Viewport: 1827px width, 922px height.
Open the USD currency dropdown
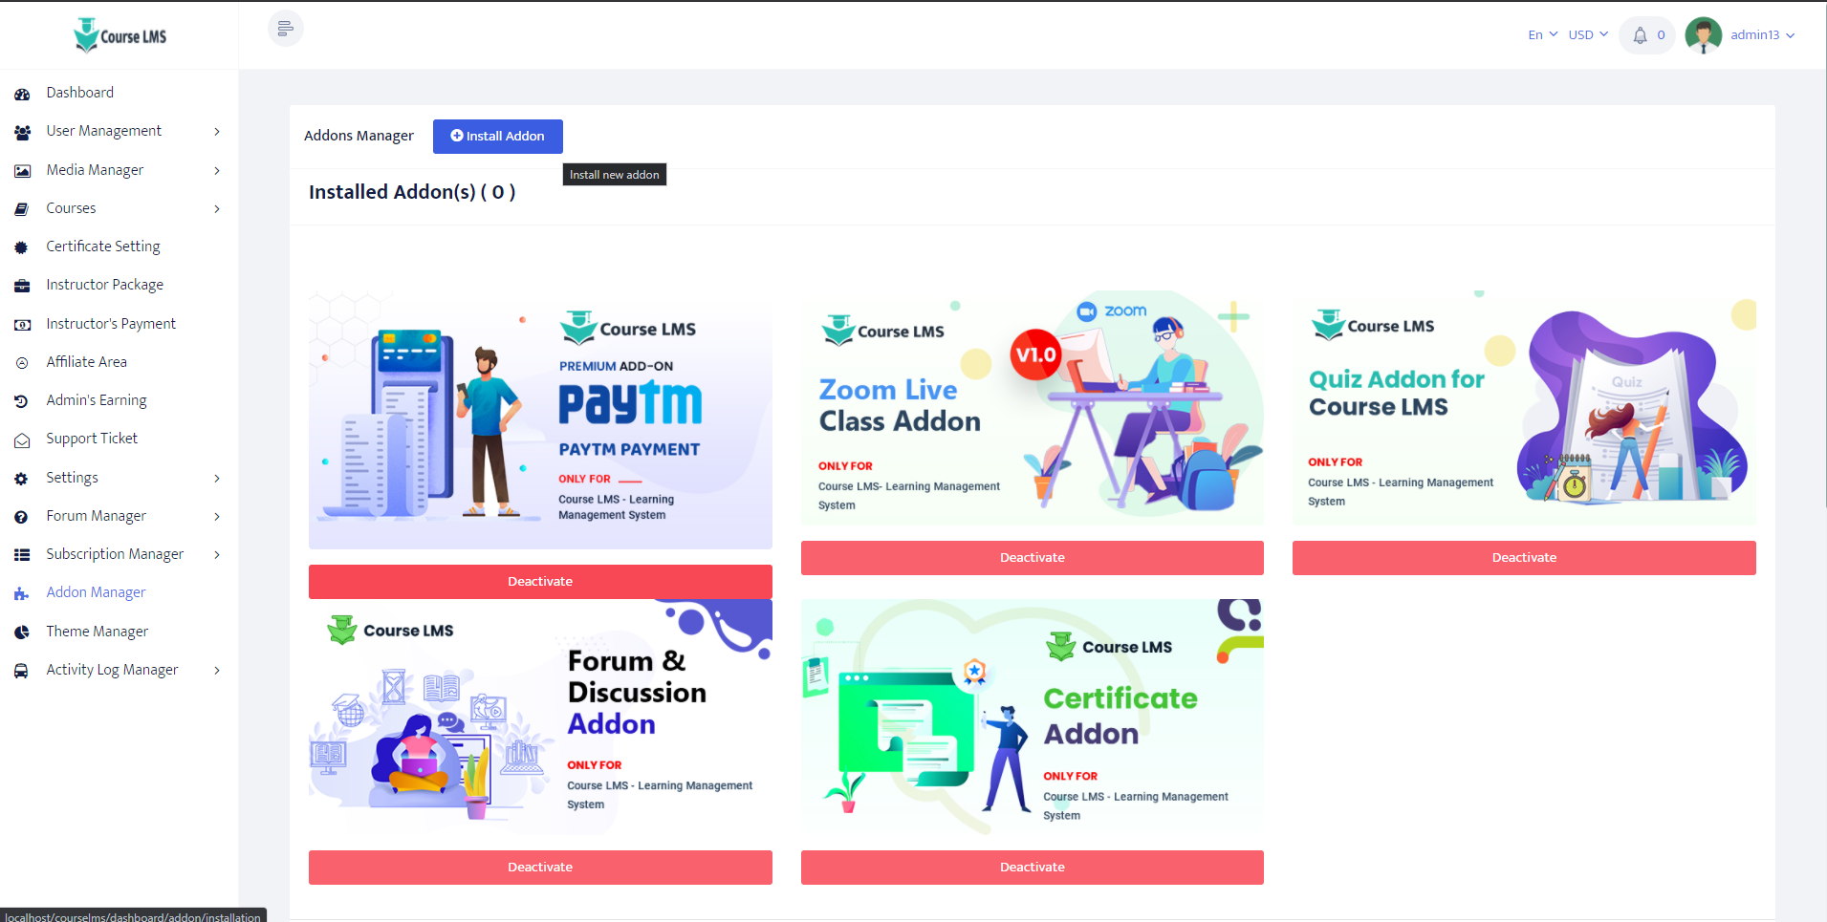click(1588, 35)
